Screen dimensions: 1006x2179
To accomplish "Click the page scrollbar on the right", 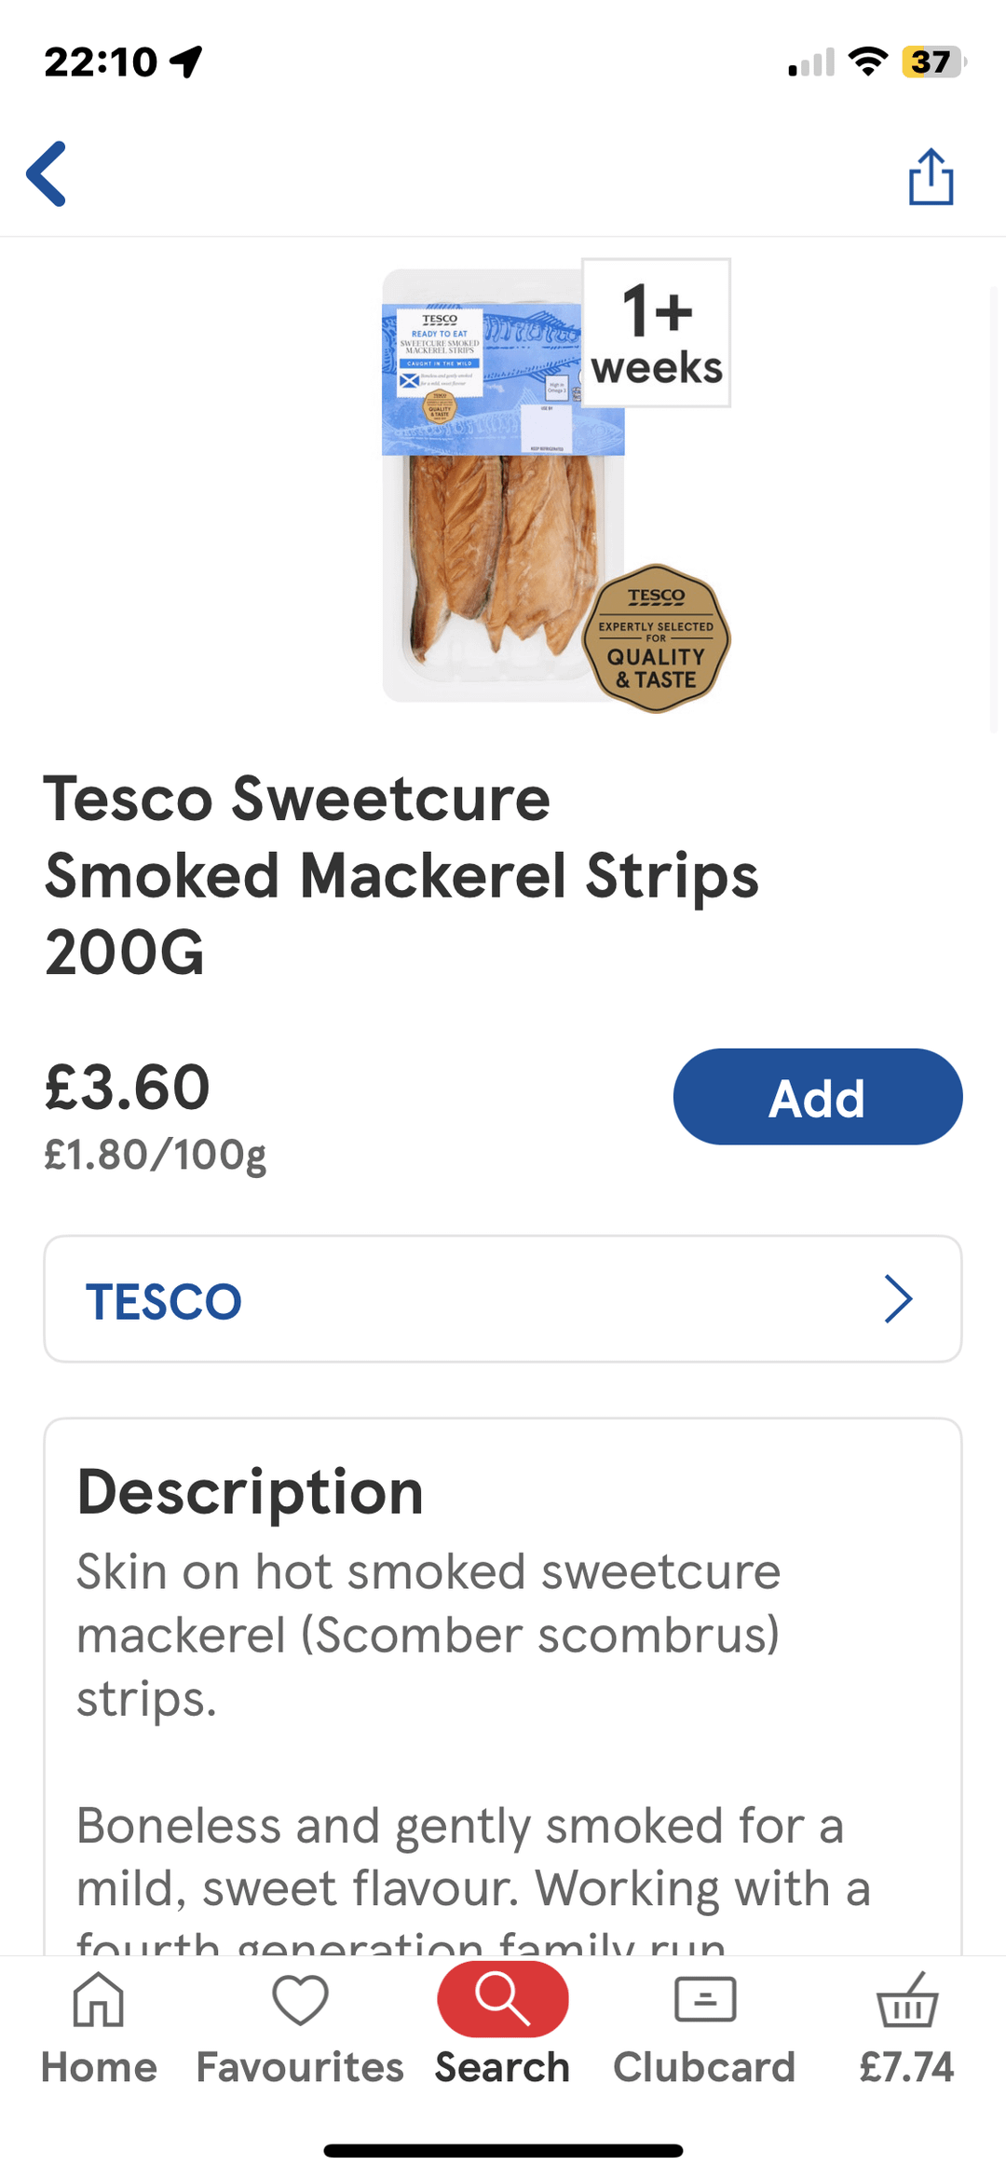I will point(994,510).
